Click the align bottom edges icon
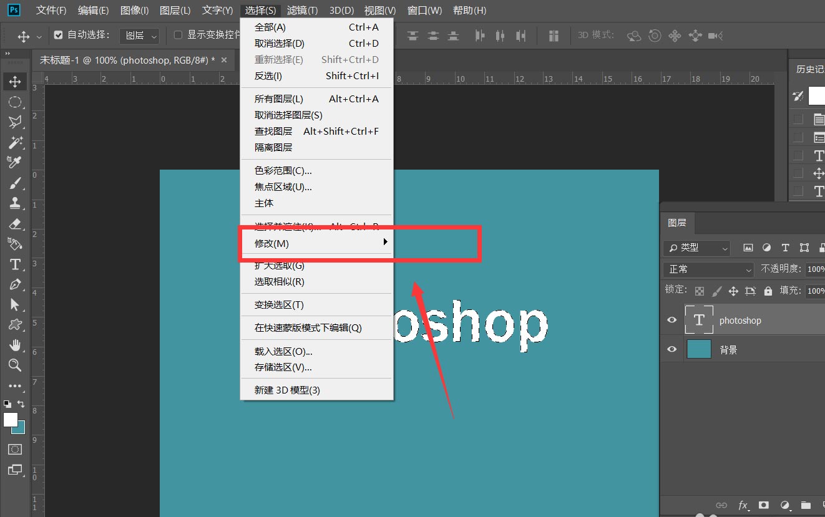 click(x=454, y=36)
